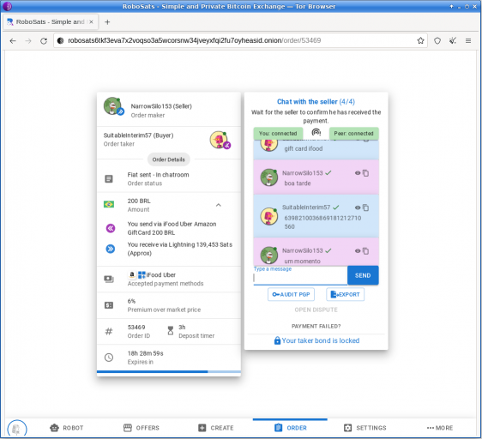Switch to the Offers tab
482x439 pixels.
tap(142, 428)
